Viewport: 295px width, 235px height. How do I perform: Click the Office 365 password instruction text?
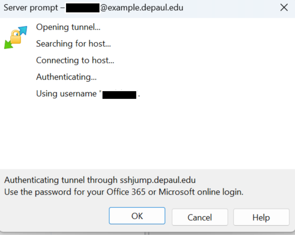123,192
